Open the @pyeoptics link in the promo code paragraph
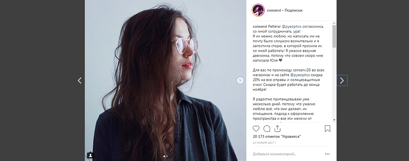Viewport: 409px width, 161px height. point(300,75)
